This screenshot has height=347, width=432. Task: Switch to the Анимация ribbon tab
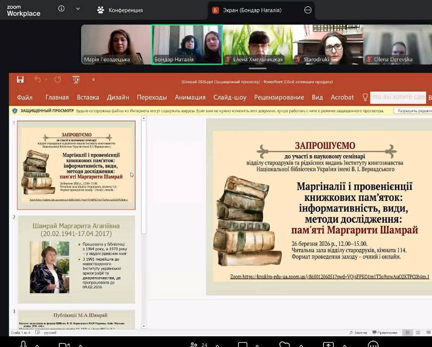pyautogui.click(x=190, y=98)
